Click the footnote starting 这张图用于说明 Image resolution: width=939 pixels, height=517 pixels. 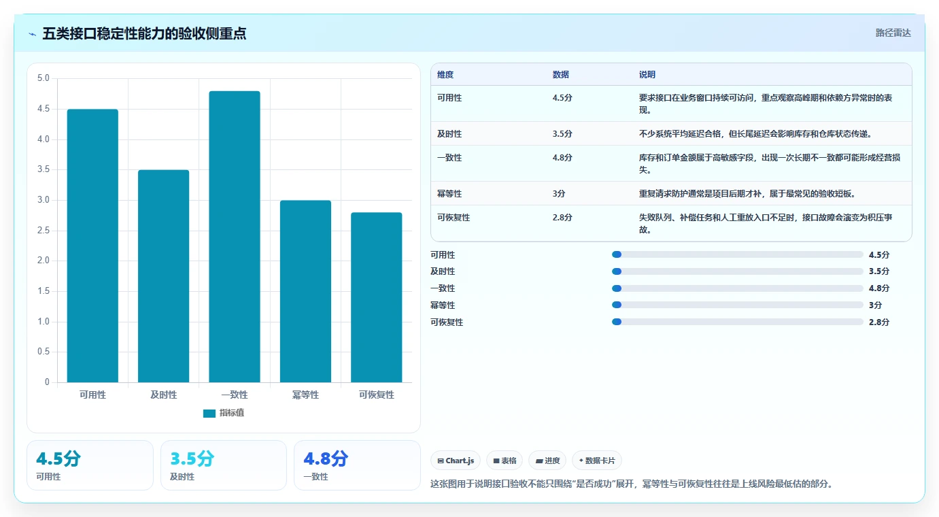pyautogui.click(x=632, y=484)
